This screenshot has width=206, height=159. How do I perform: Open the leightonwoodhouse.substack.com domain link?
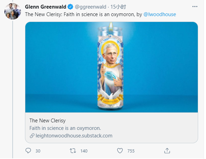coord(74,136)
